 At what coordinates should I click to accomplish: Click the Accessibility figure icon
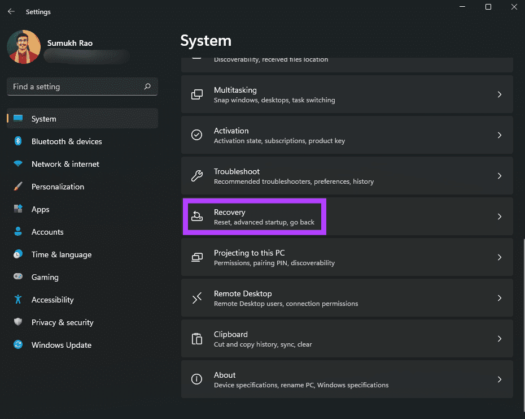click(x=18, y=299)
